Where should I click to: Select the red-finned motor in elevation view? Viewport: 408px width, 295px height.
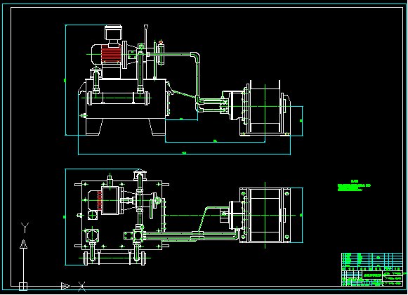click(x=107, y=54)
